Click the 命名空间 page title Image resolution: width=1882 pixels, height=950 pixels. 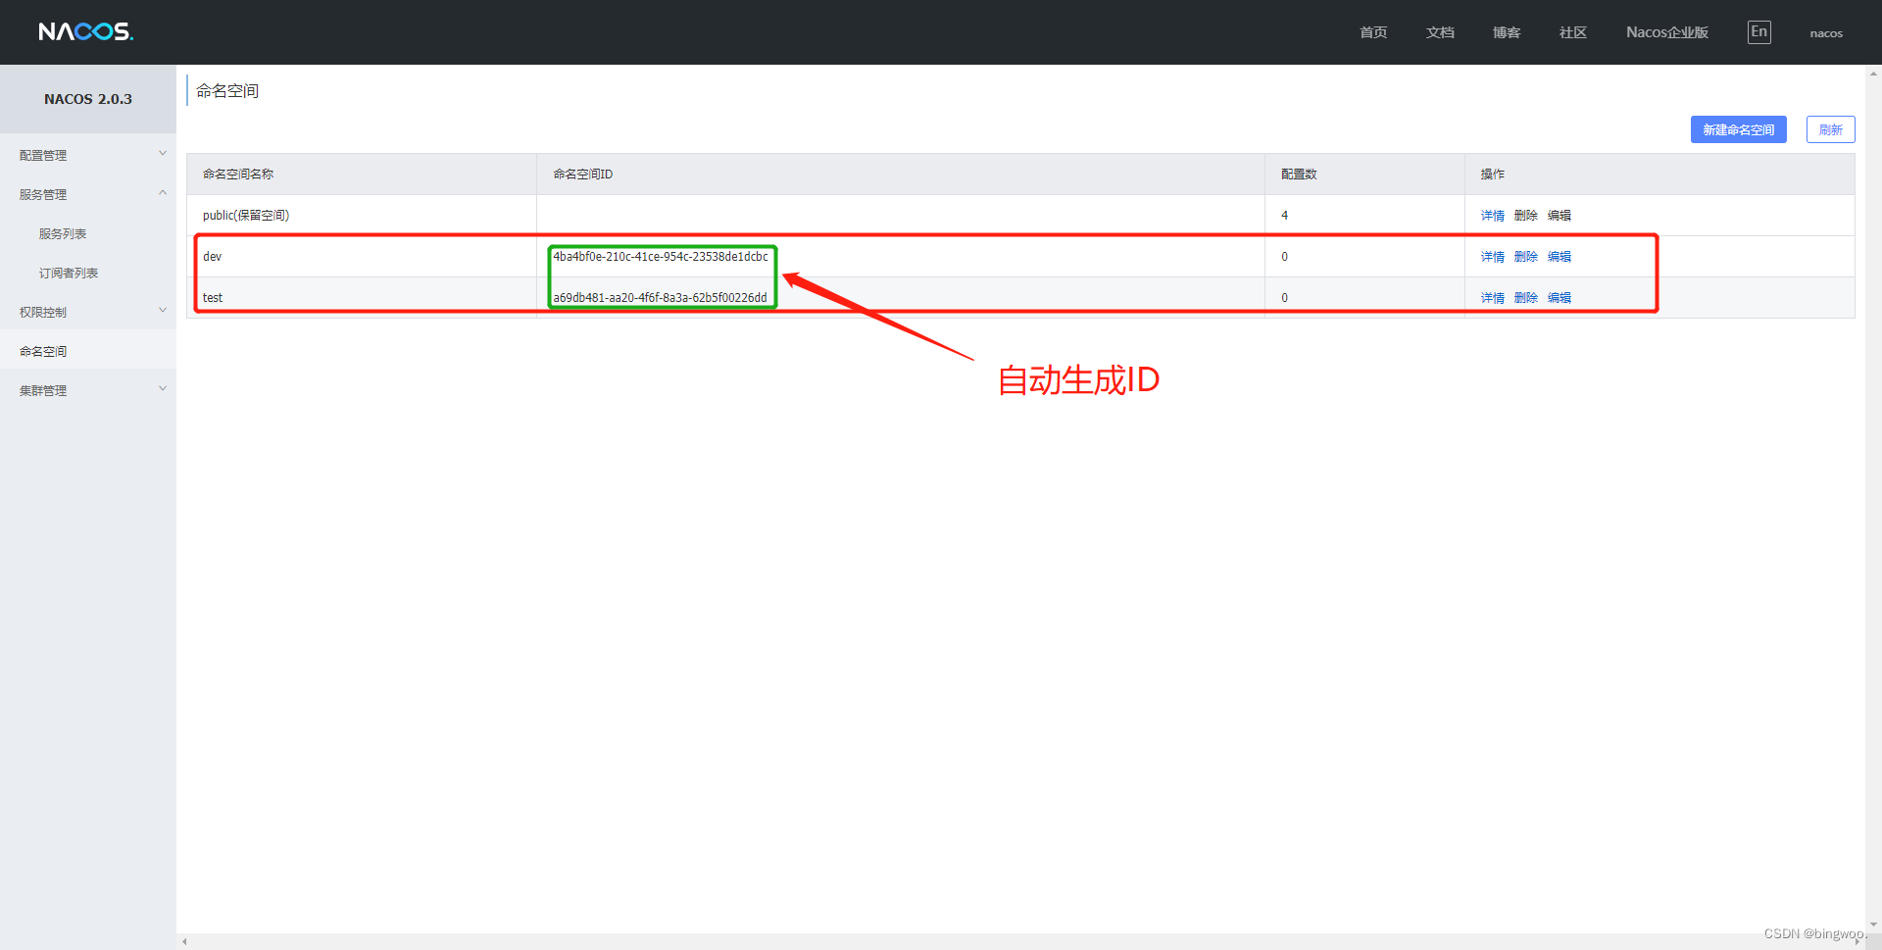pyautogui.click(x=227, y=91)
